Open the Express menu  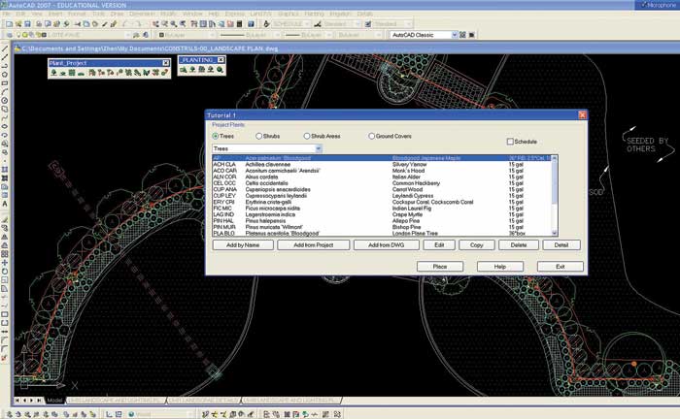pos(236,15)
